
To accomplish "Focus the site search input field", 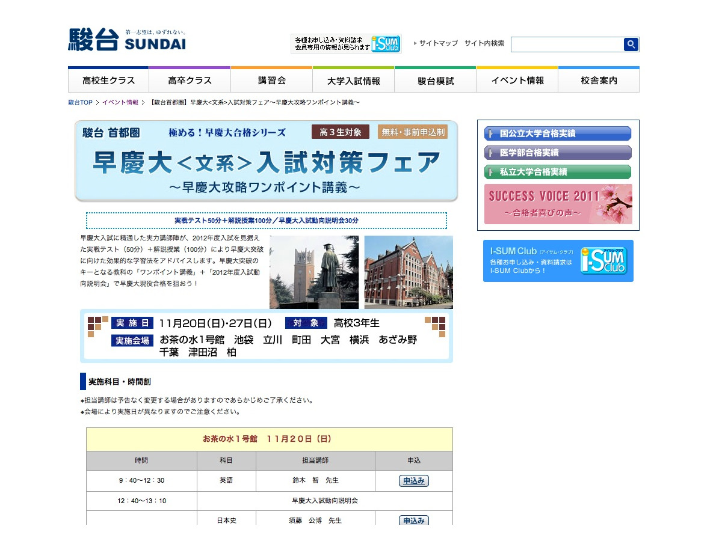I will point(567,44).
